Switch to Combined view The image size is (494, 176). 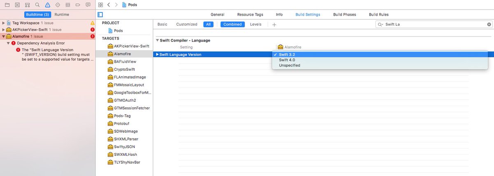coord(233,24)
